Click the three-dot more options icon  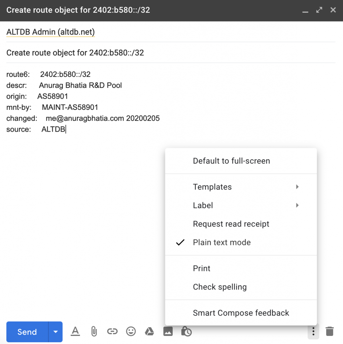(313, 331)
